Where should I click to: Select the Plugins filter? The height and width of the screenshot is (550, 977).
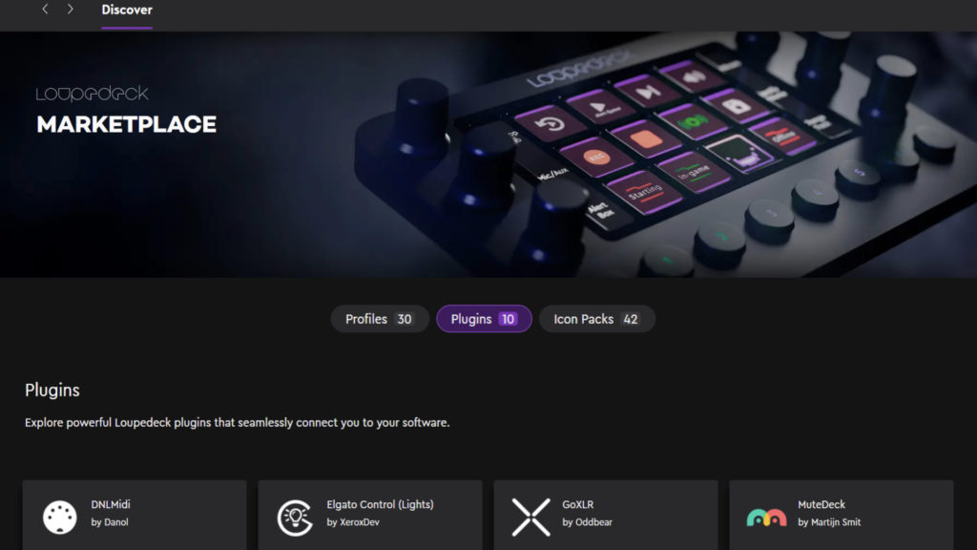tap(484, 319)
